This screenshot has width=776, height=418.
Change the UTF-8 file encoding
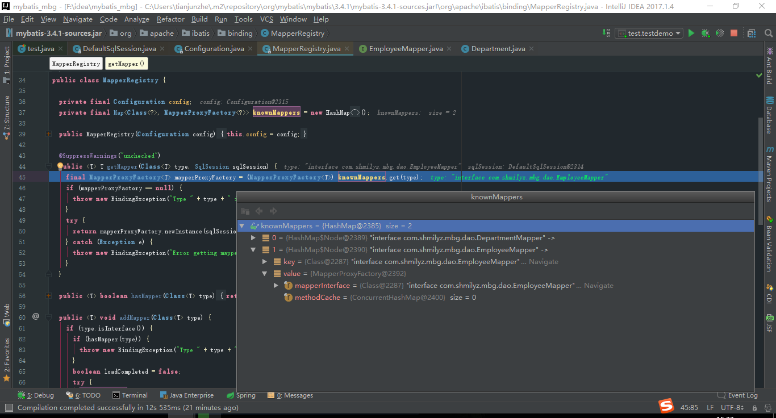(x=731, y=407)
